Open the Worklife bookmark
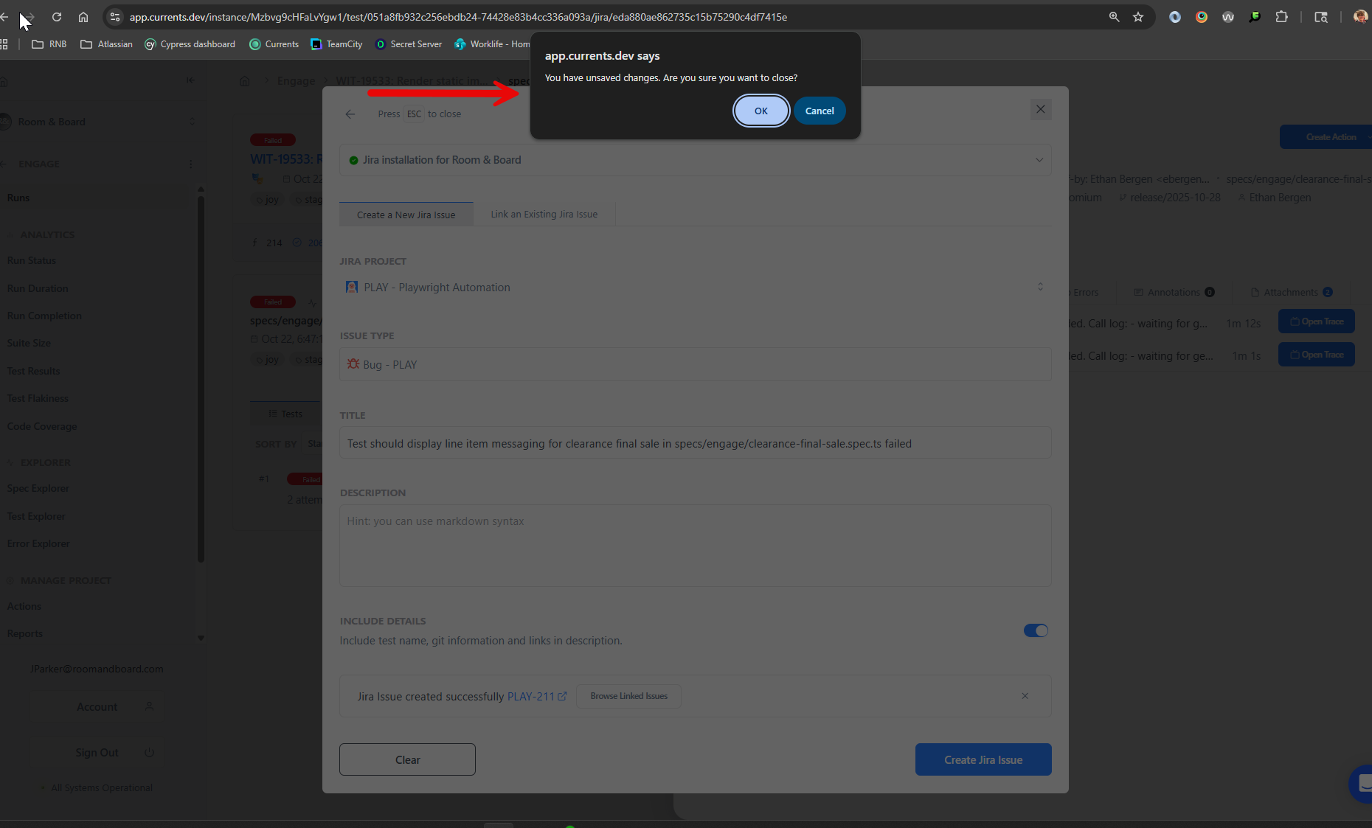 coord(493,44)
